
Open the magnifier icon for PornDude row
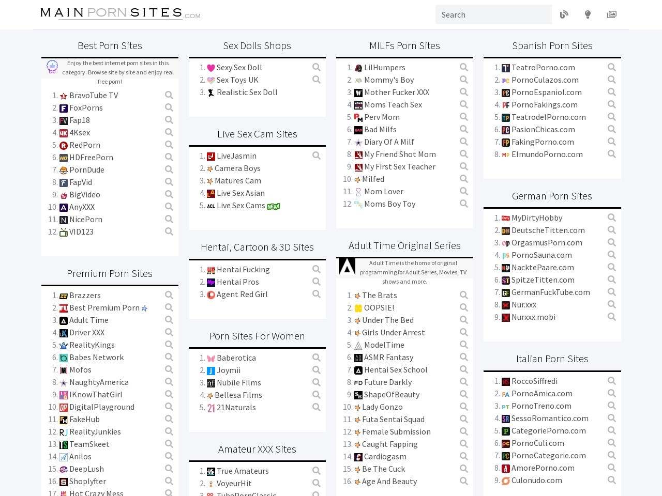point(169,169)
